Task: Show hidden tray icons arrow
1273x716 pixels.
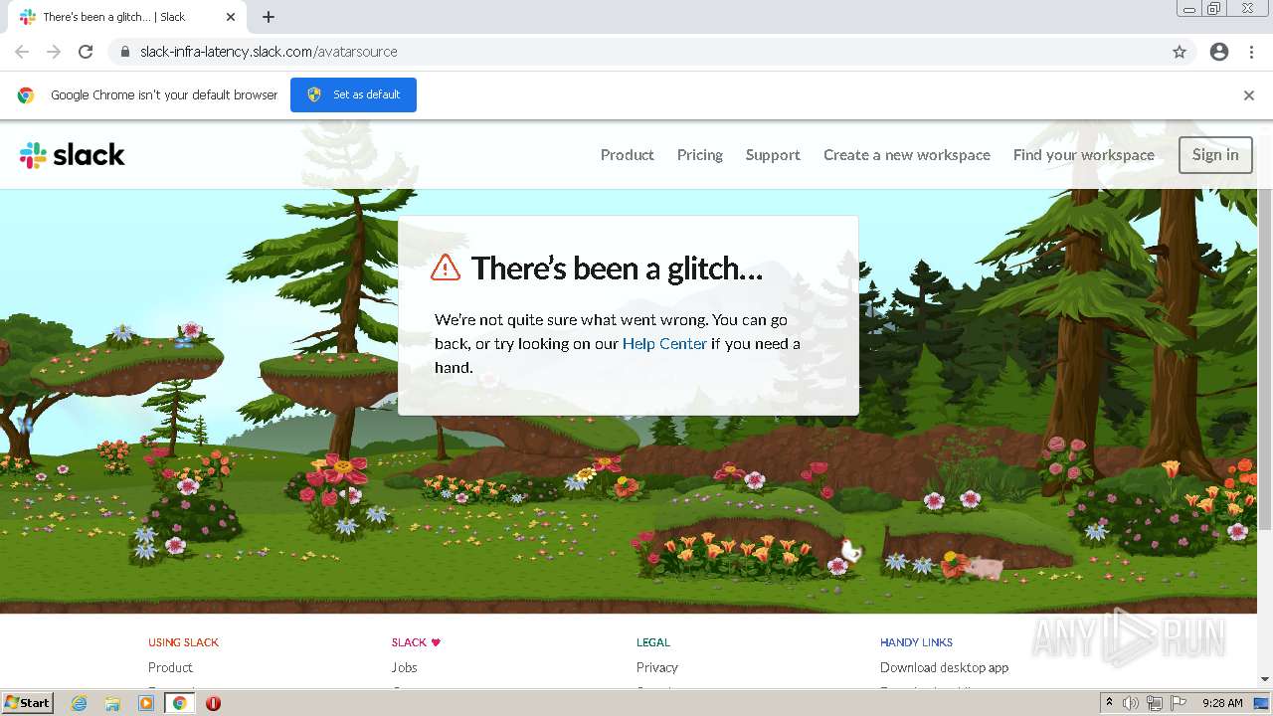Action: coord(1109,703)
